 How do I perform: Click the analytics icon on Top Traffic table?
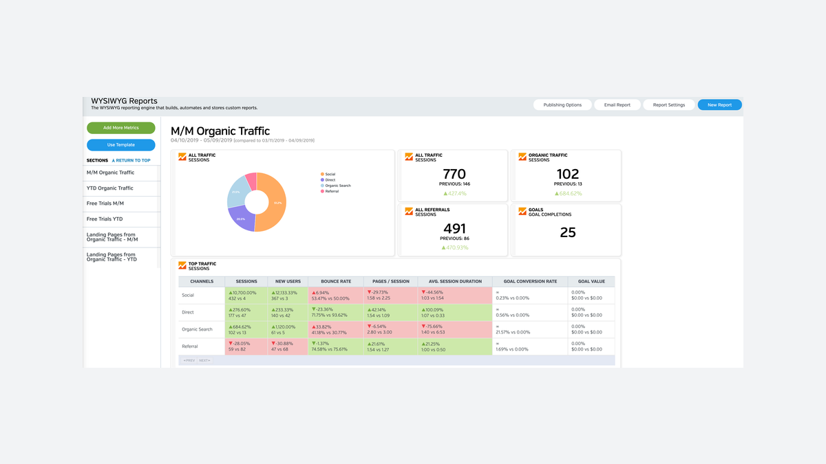coord(182,266)
